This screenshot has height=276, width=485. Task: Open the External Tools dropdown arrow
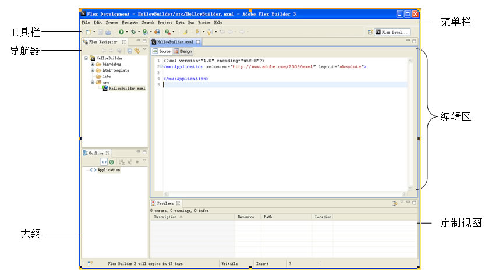point(174,32)
